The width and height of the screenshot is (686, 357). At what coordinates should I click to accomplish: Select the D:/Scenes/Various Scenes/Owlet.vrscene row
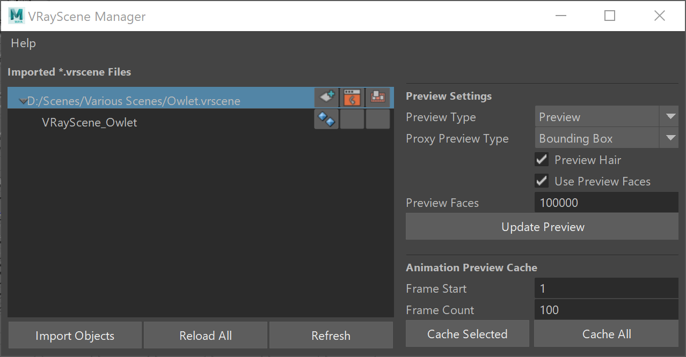point(201,98)
